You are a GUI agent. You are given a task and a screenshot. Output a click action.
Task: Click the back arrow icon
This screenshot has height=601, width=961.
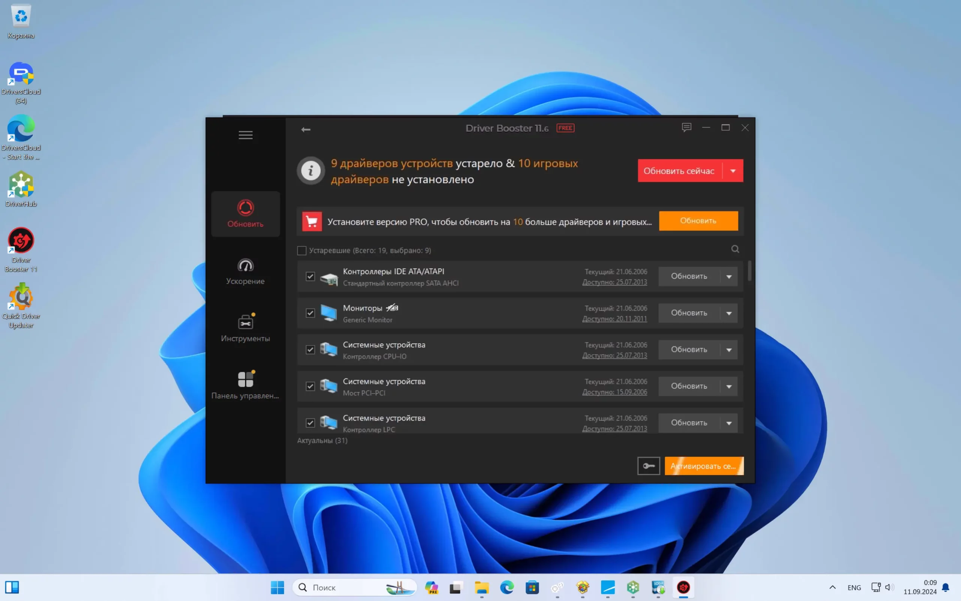tap(306, 129)
